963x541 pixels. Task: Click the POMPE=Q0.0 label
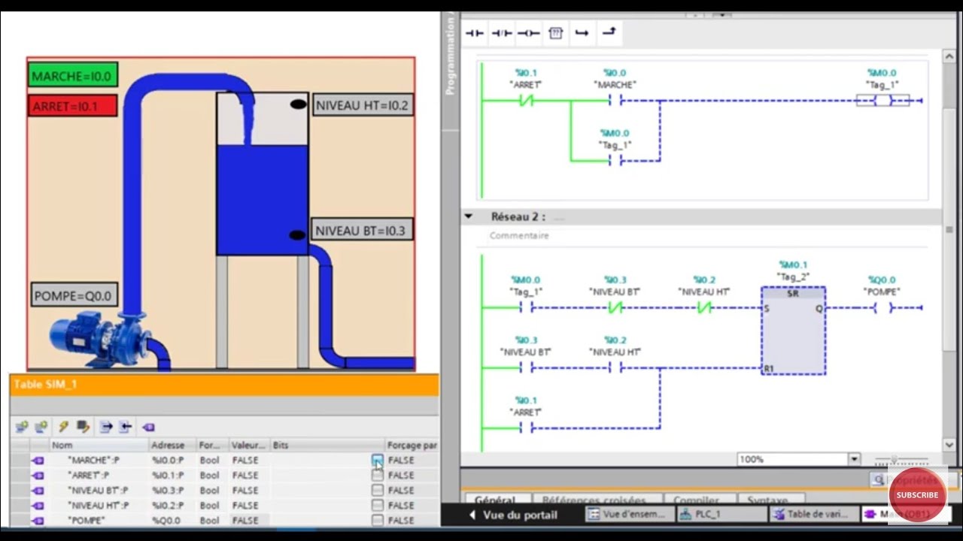[x=75, y=295]
